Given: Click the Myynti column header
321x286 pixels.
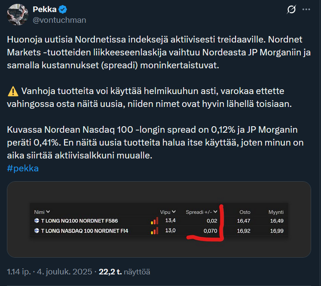Looking at the screenshot, I should [x=276, y=212].
